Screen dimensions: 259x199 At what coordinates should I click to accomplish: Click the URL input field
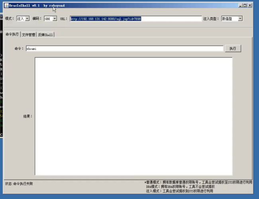pos(135,19)
